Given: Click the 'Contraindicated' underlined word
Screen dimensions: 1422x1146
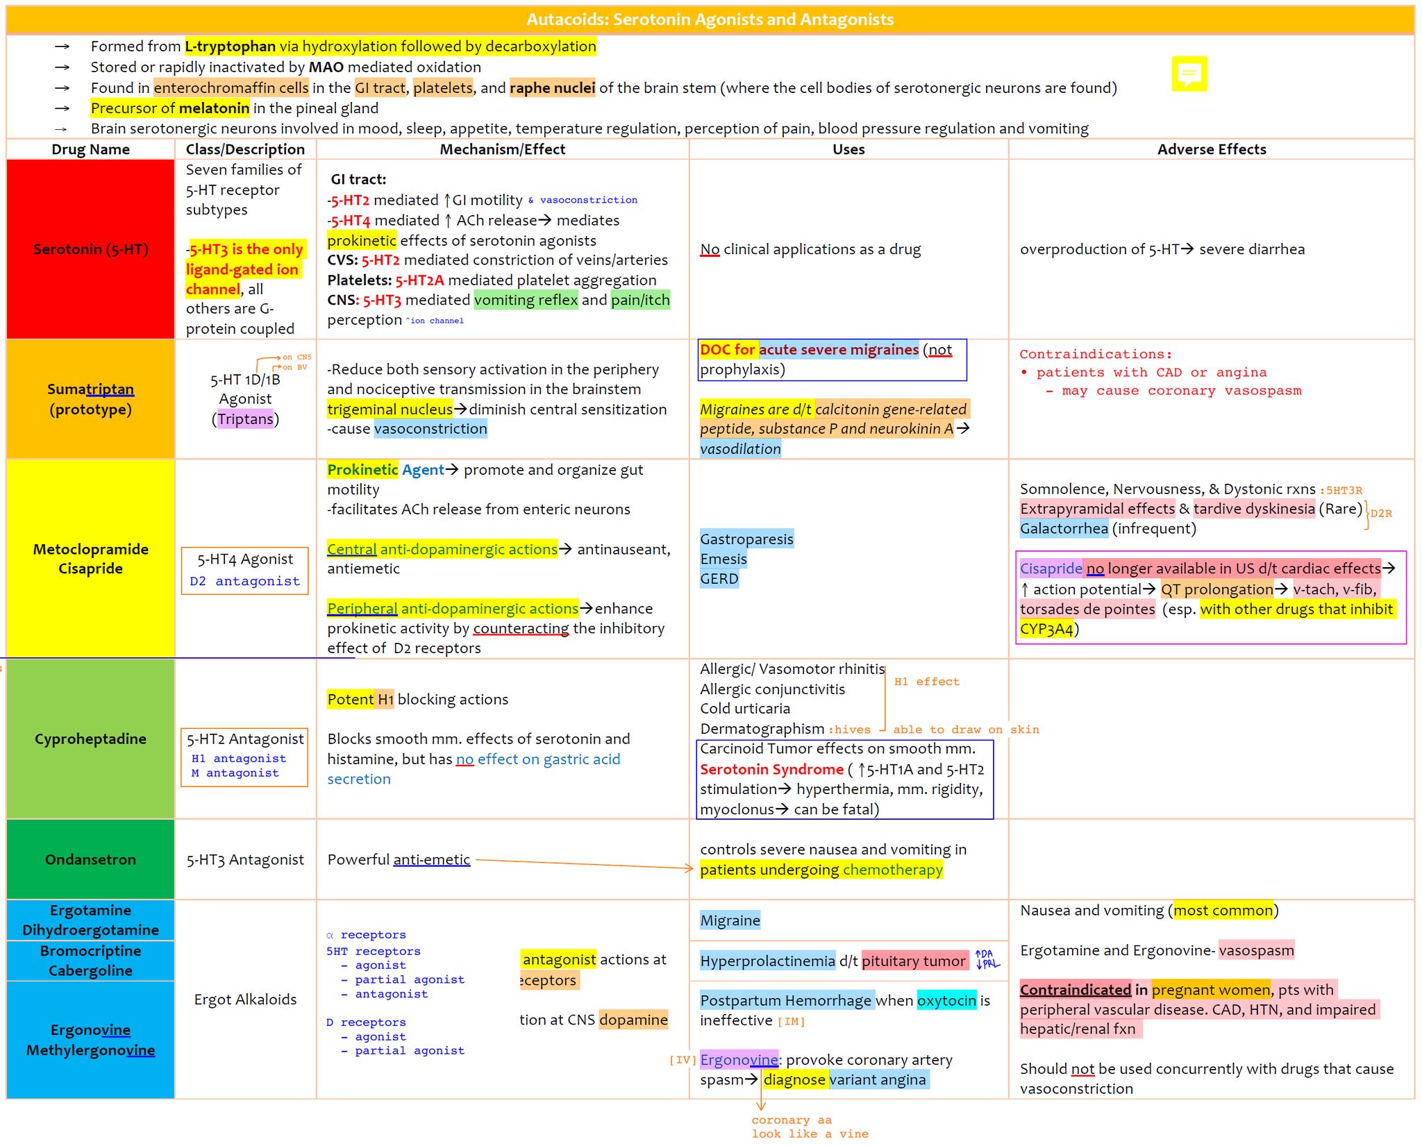Looking at the screenshot, I should [x=1076, y=989].
